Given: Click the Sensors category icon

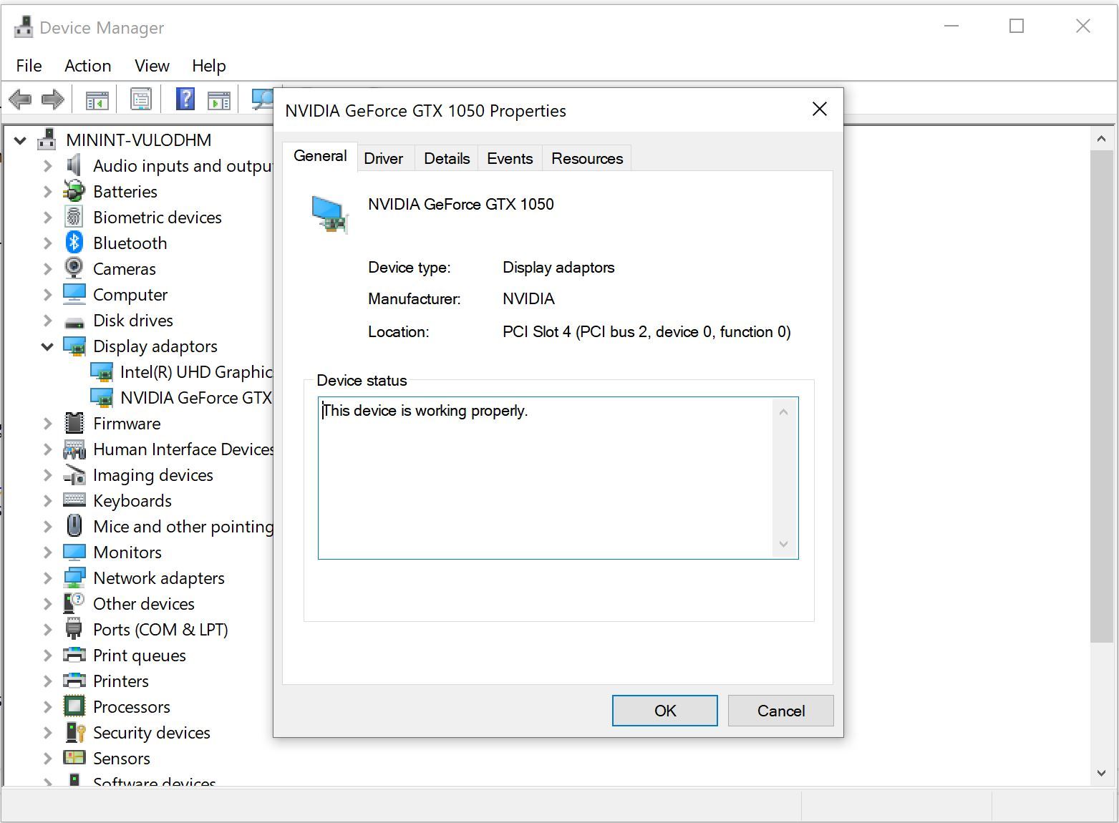Looking at the screenshot, I should click(74, 757).
